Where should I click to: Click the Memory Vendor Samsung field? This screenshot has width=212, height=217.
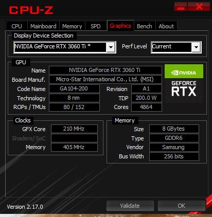coord(174,147)
